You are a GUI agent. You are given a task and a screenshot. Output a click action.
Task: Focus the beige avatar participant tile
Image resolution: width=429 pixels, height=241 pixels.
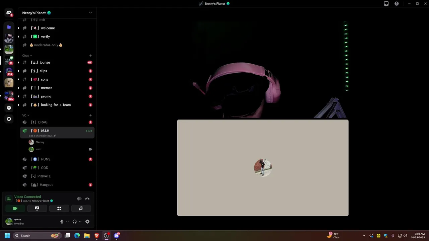[263, 168]
